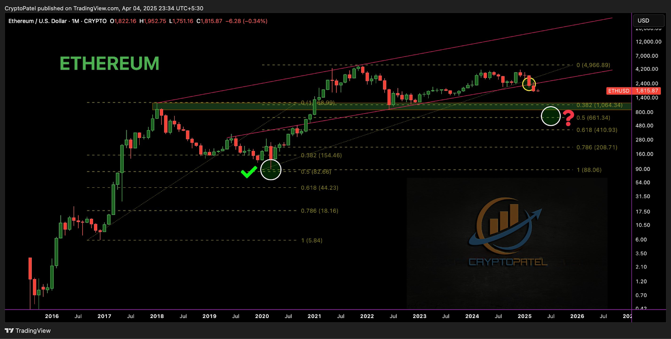Open the USD currency selector

pyautogui.click(x=648, y=21)
